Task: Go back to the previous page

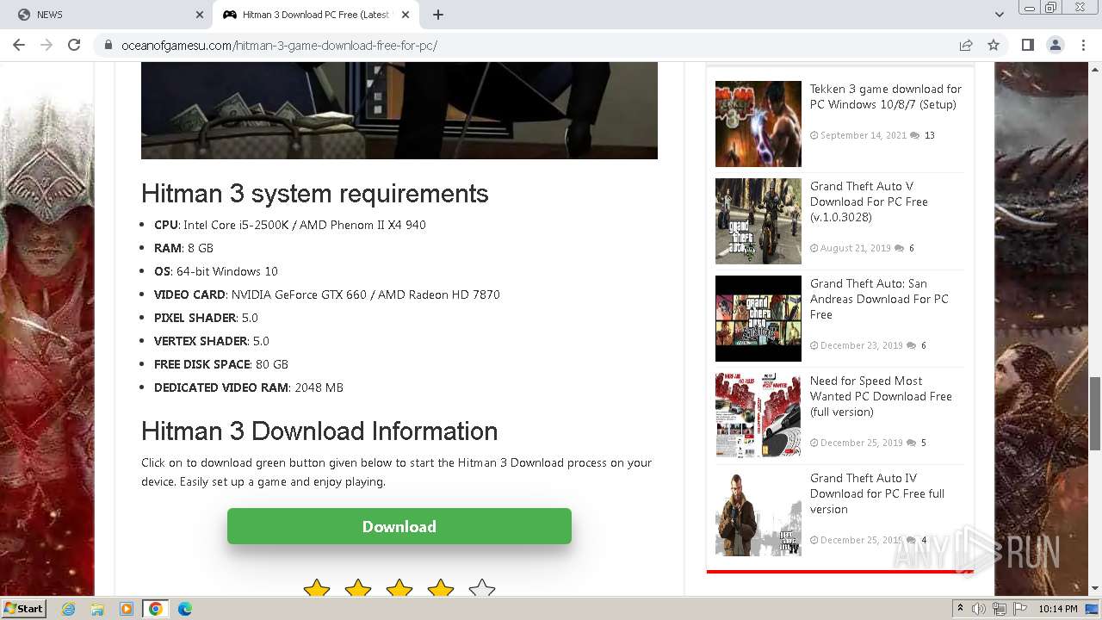Action: pos(19,45)
